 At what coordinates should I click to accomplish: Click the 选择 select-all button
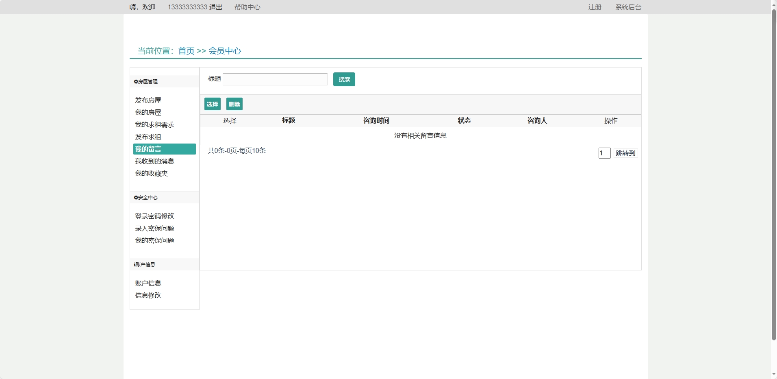[212, 104]
